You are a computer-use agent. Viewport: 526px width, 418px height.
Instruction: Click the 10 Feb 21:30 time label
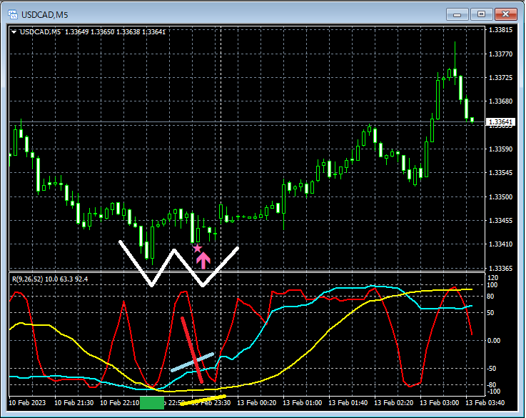pos(74,402)
